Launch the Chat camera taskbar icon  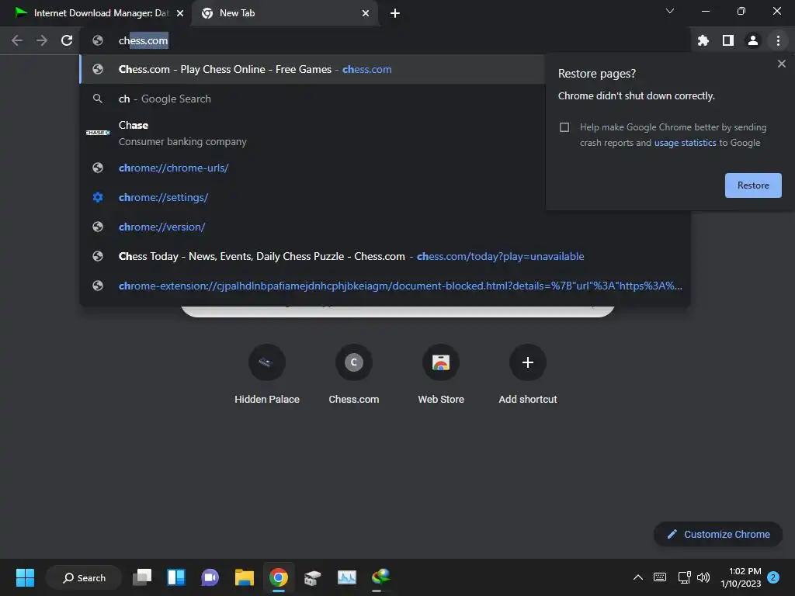pos(210,577)
